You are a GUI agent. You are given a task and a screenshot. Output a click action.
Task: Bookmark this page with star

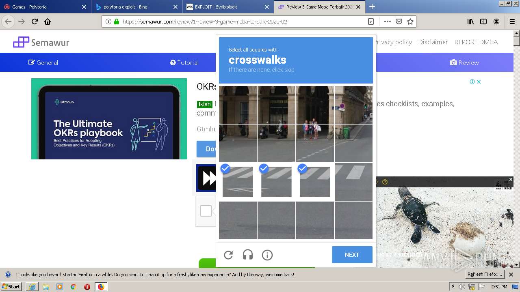[410, 21]
